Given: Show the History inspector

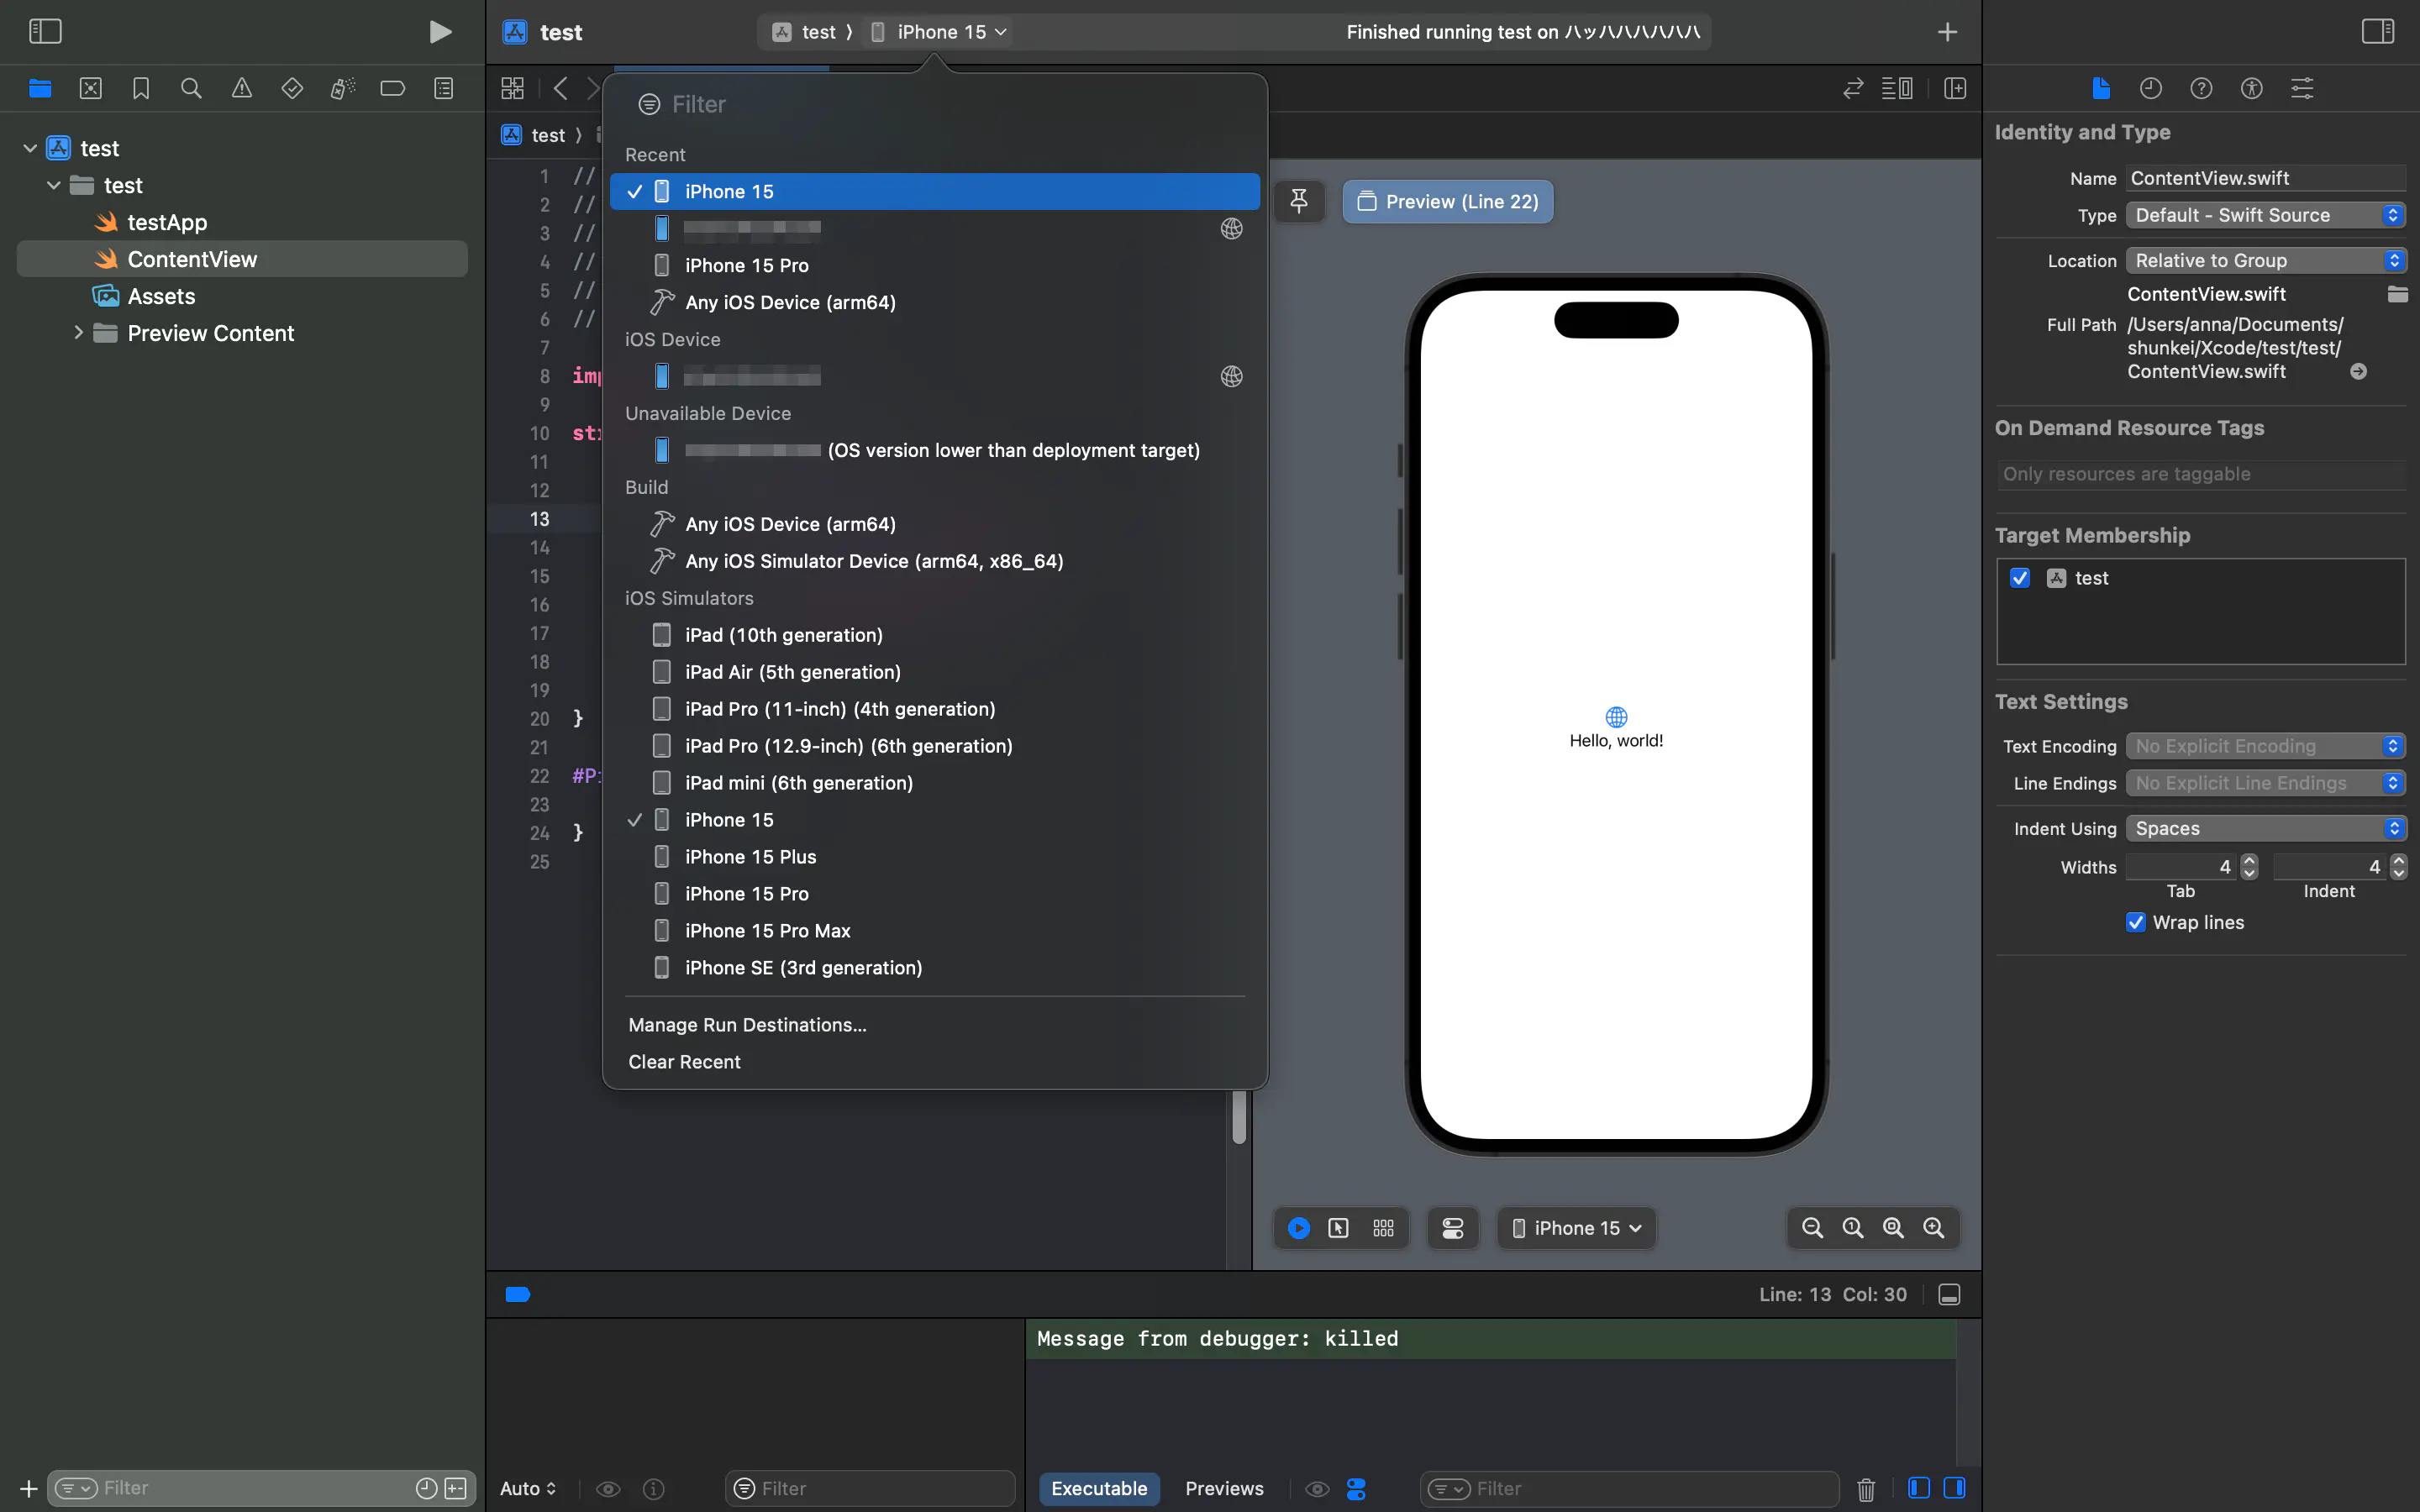Looking at the screenshot, I should (2151, 88).
